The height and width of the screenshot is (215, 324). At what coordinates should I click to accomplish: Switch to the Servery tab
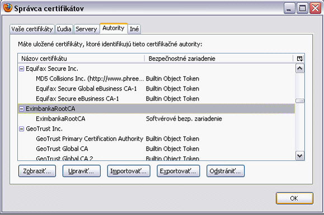[86, 29]
